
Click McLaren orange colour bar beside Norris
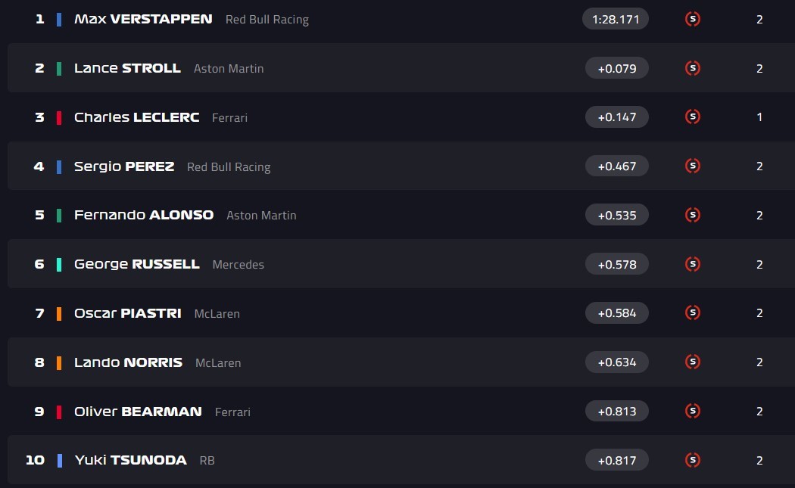pyautogui.click(x=59, y=362)
